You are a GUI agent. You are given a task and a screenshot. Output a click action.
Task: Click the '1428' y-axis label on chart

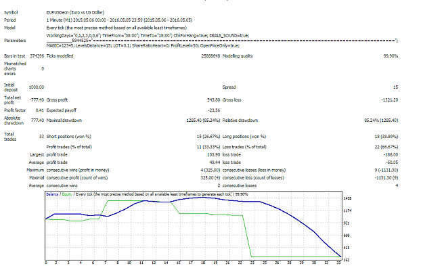coord(347,198)
